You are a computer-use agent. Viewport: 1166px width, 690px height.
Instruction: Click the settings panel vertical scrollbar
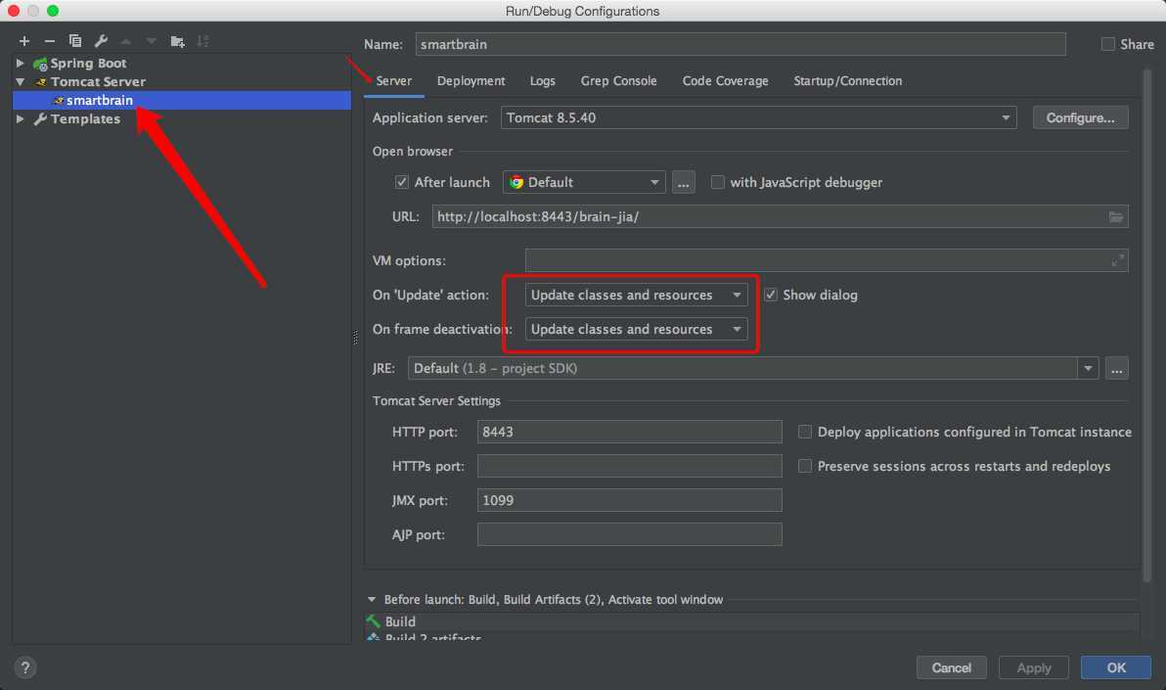1146,325
